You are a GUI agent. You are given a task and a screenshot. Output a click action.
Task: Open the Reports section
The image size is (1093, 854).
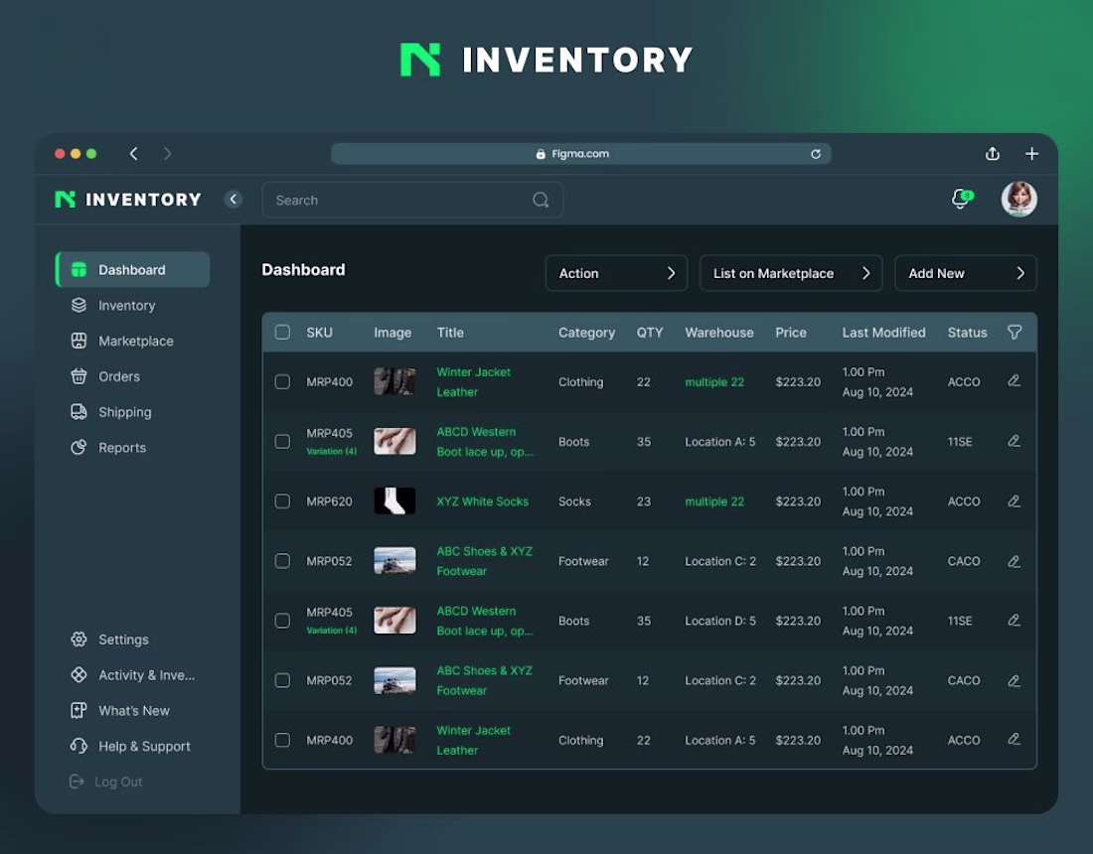click(122, 447)
